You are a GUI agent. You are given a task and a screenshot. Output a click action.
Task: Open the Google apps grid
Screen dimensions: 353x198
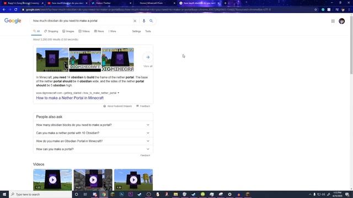pyautogui.click(x=333, y=21)
